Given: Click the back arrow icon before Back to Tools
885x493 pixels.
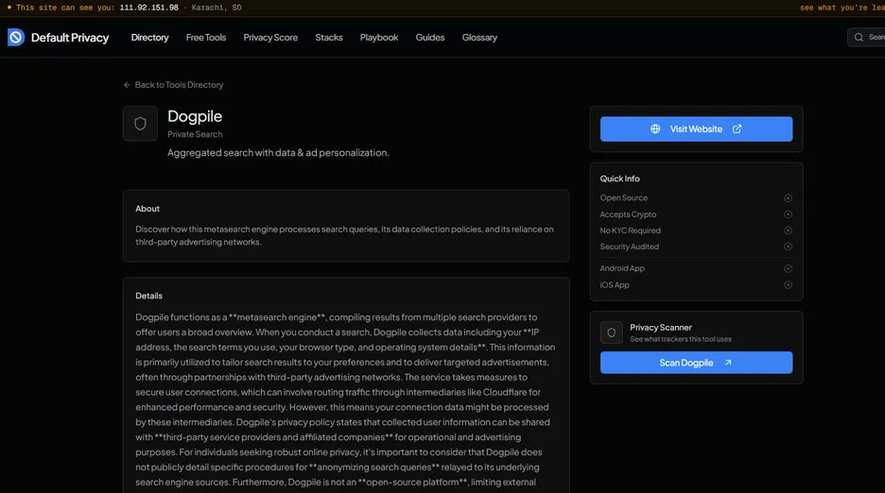Looking at the screenshot, I should click(x=127, y=85).
